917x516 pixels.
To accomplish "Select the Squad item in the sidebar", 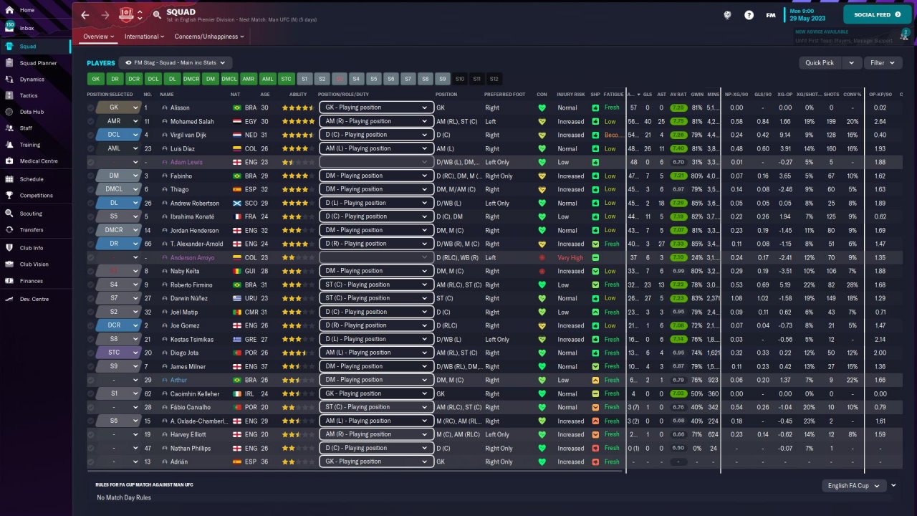I will coord(36,47).
